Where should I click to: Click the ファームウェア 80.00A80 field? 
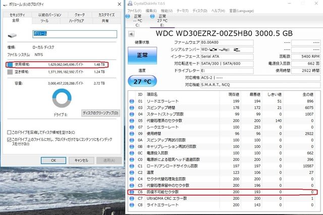[x=227, y=42]
